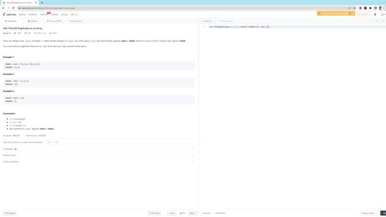The image size is (386, 217).
Task: Click the red circular browser extension icon
Action: click(361, 8)
